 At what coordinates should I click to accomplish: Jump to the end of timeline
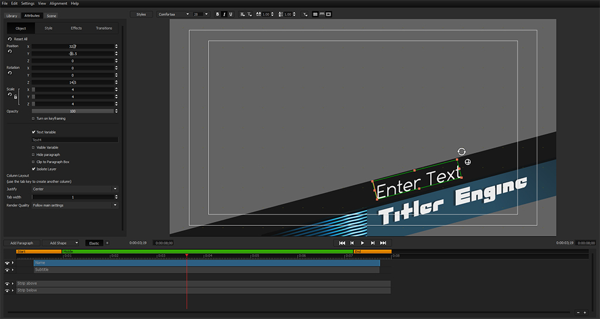[383, 243]
